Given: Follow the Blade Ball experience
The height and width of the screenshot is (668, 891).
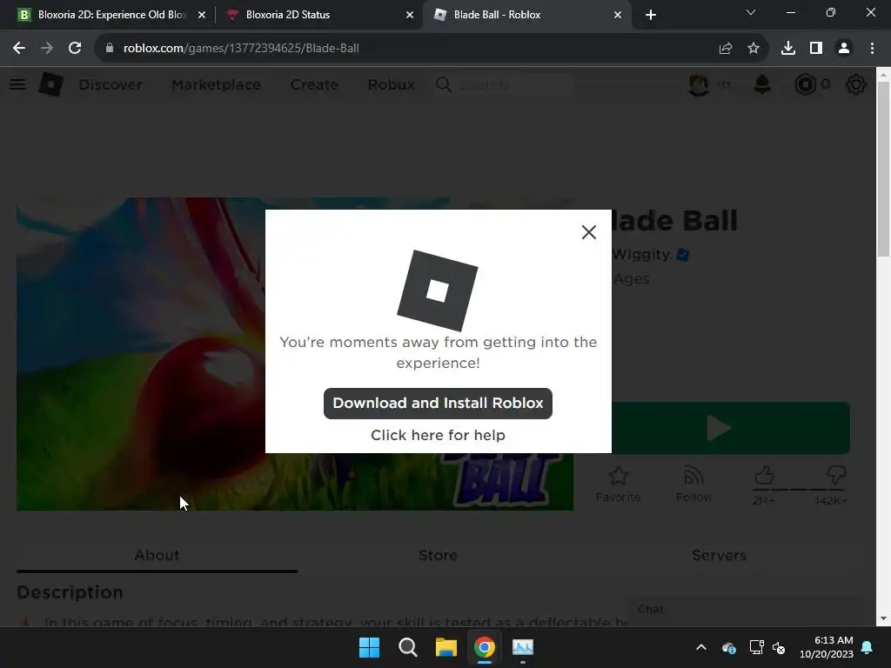Looking at the screenshot, I should (x=693, y=484).
